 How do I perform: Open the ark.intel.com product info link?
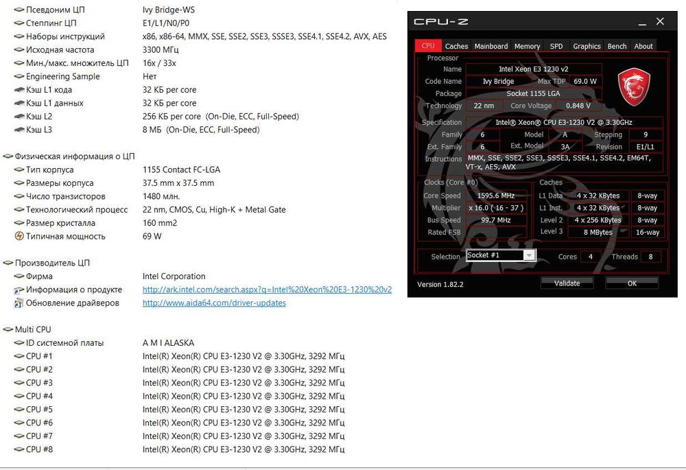click(x=267, y=290)
